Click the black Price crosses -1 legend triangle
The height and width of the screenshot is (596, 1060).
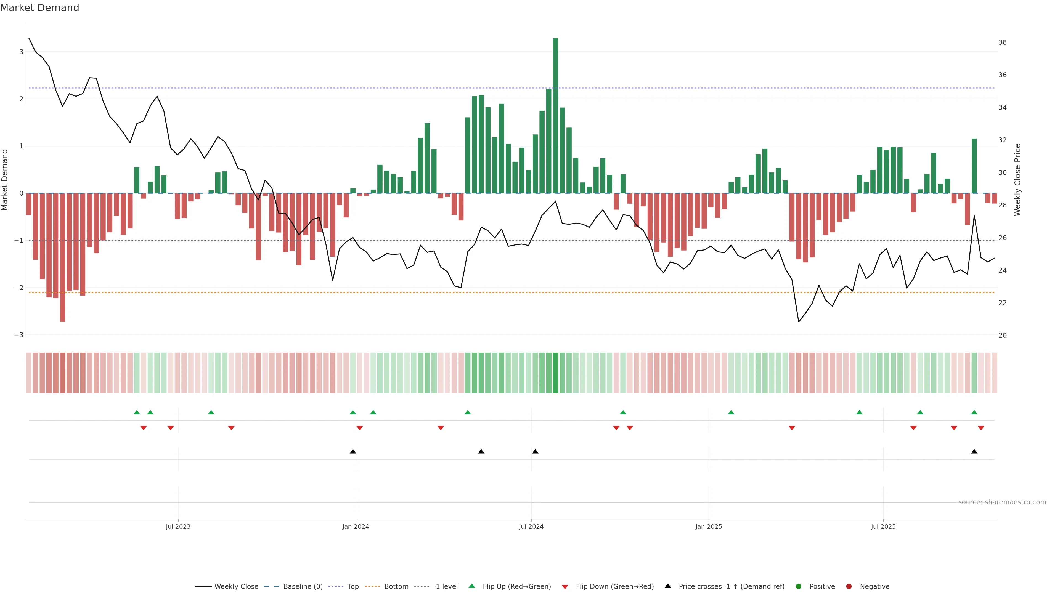pyautogui.click(x=668, y=586)
